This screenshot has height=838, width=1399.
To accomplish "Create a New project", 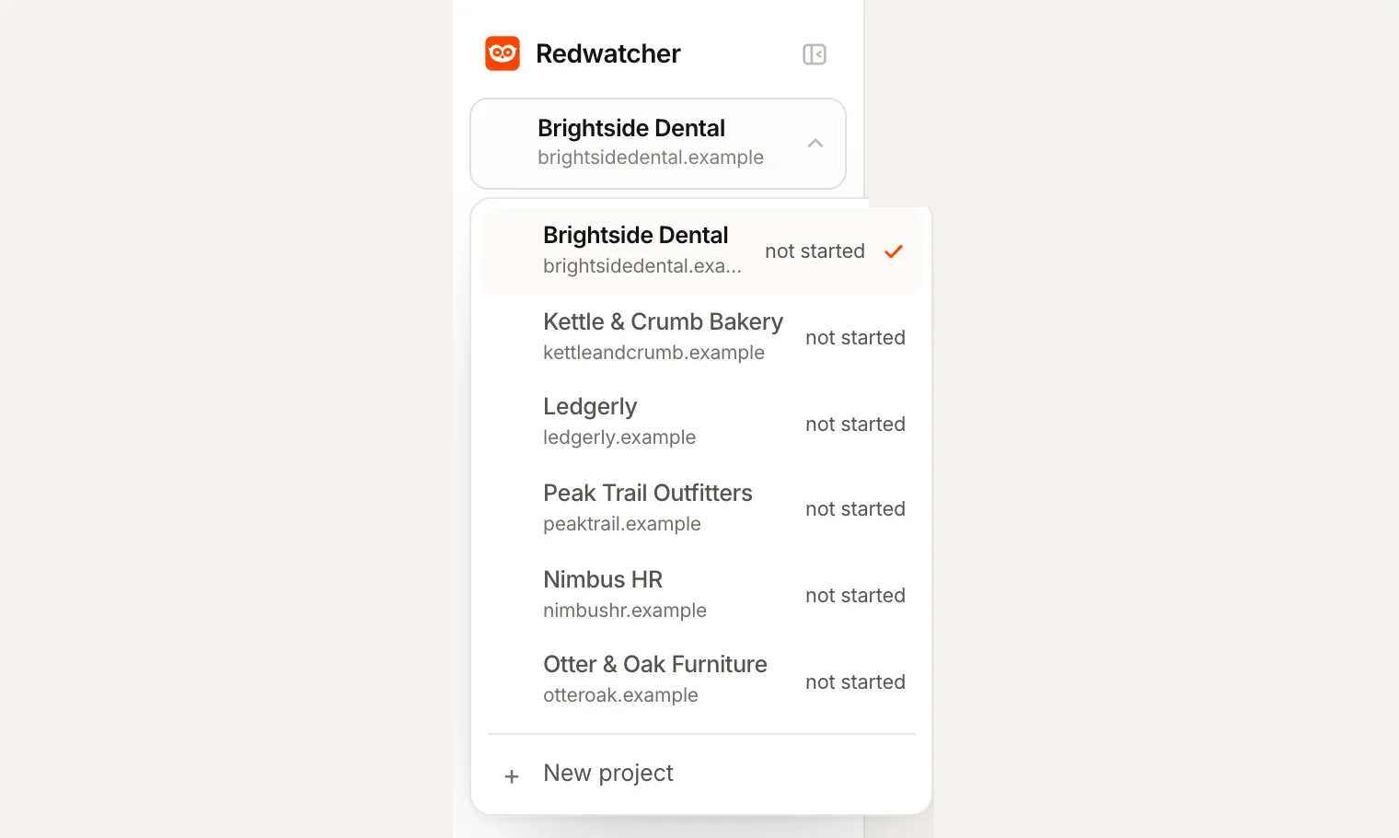I will click(x=701, y=774).
